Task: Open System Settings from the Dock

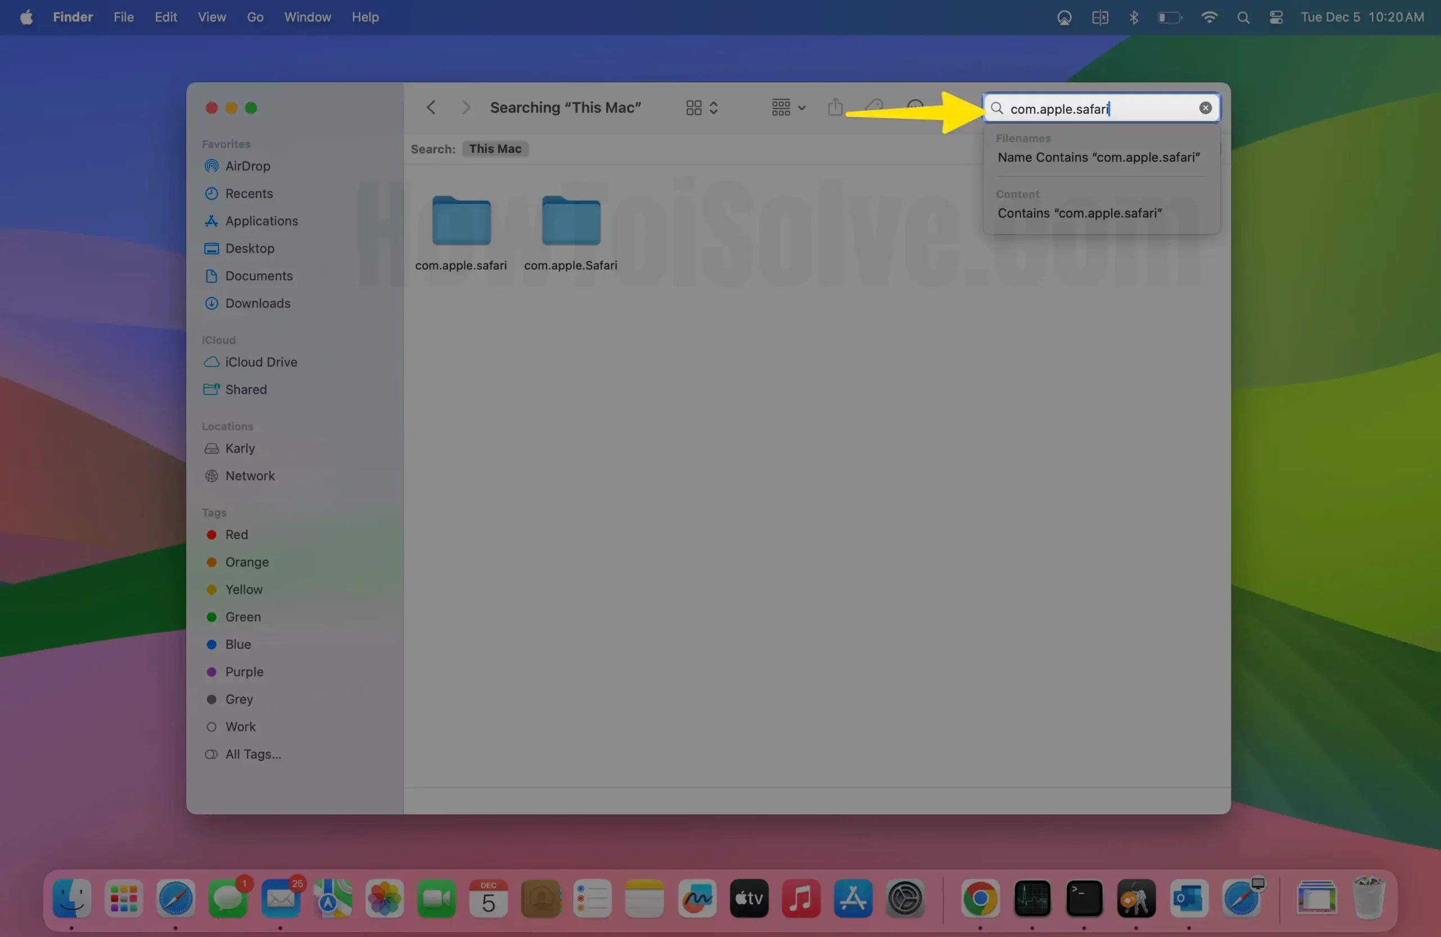Action: tap(905, 898)
